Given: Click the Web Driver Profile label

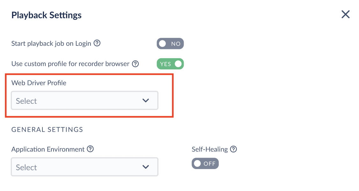Looking at the screenshot, I should (x=39, y=83).
